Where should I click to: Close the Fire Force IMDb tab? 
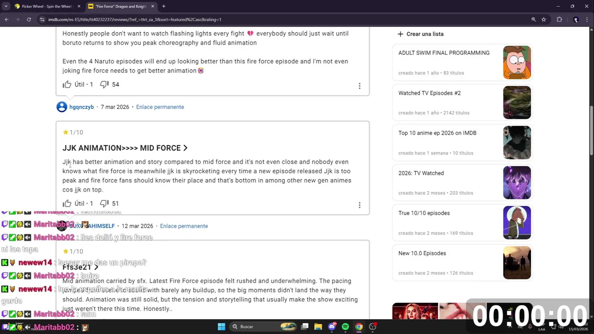coord(153,6)
